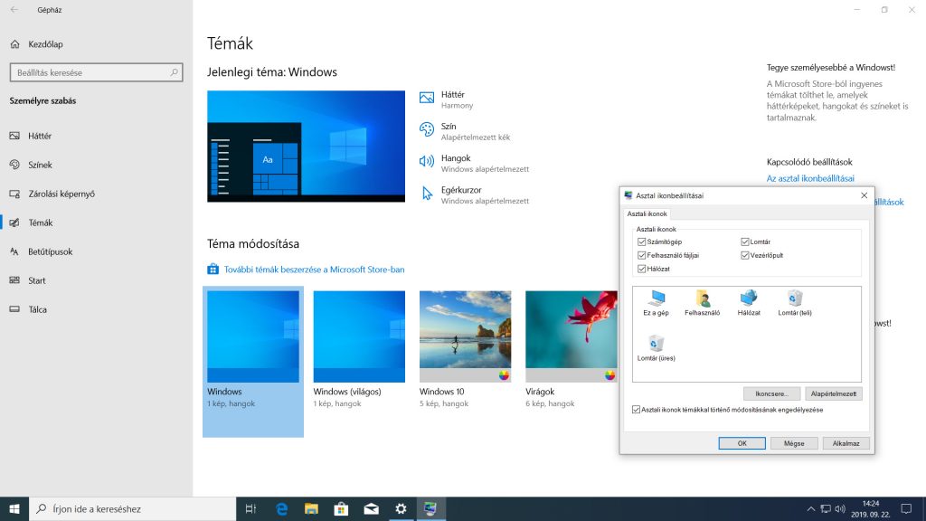The width and height of the screenshot is (926, 521).
Task: Open File Explorer from the taskbar
Action: 311,508
